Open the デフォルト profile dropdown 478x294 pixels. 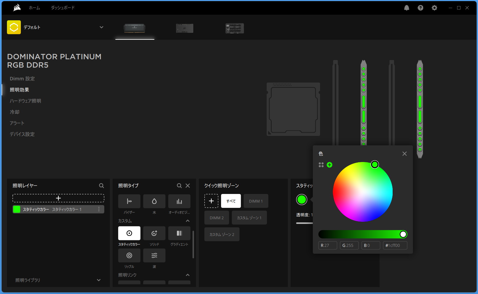(x=101, y=27)
